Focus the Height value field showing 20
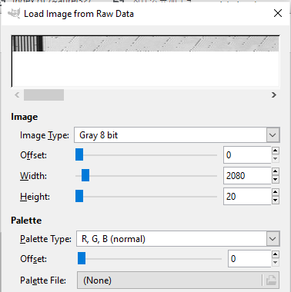Image resolution: width=291 pixels, height=292 pixels. [247, 197]
